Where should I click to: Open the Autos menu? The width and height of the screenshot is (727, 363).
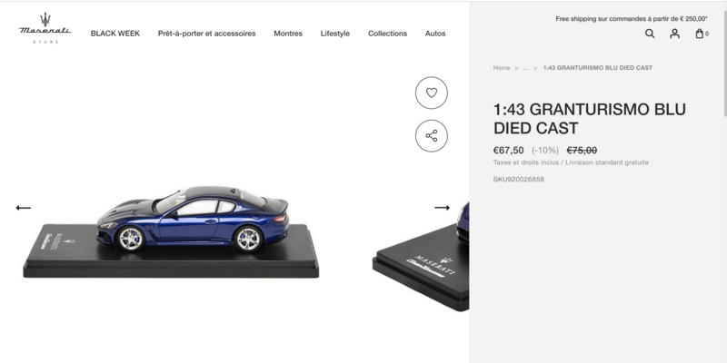click(435, 34)
